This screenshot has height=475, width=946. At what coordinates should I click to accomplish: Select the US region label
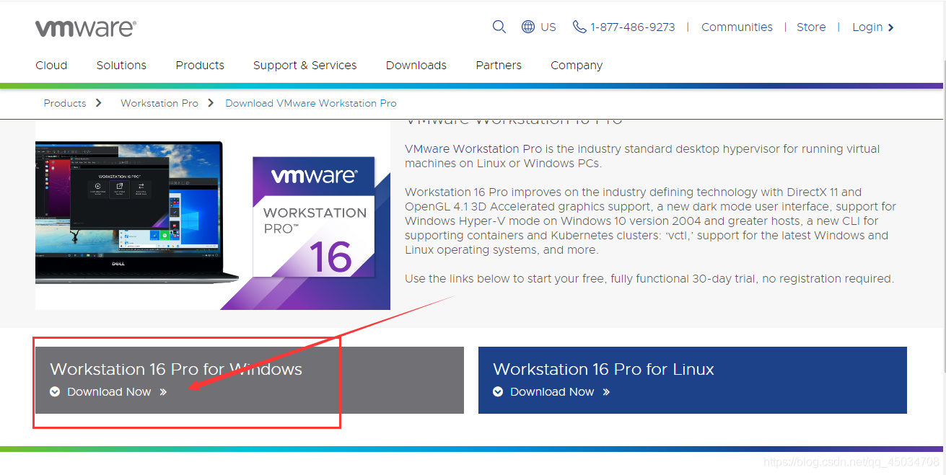coord(548,27)
